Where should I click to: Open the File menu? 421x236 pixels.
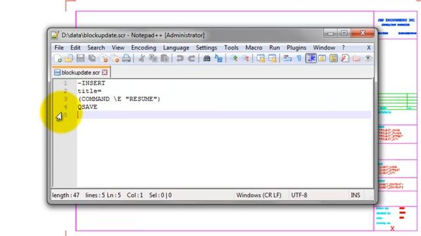coord(59,48)
